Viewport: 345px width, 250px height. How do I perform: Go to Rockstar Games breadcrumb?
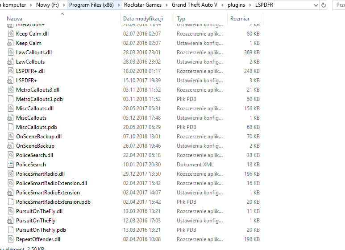point(142,5)
